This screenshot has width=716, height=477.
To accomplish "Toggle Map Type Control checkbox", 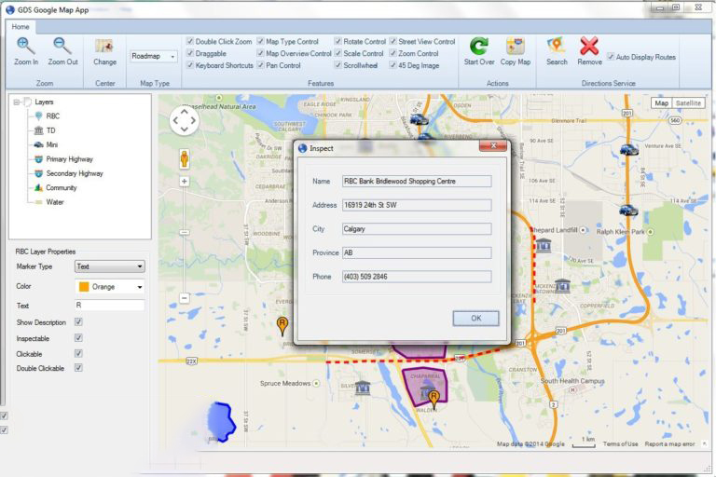I will click(x=260, y=41).
